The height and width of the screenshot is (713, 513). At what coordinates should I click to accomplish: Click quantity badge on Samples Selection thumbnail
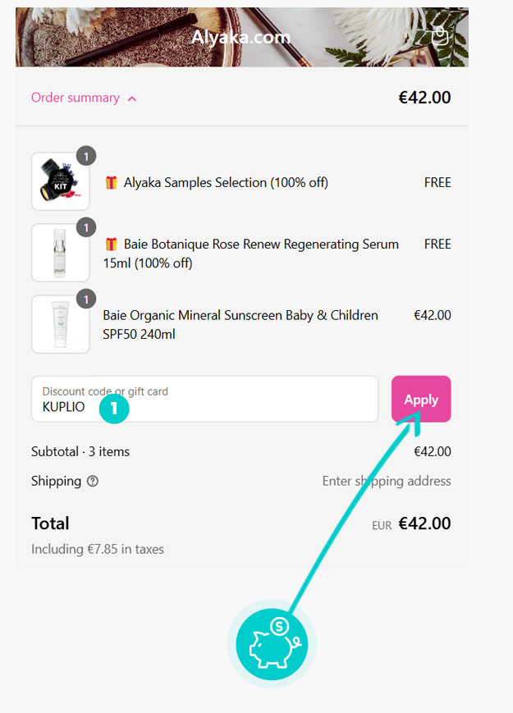[86, 155]
